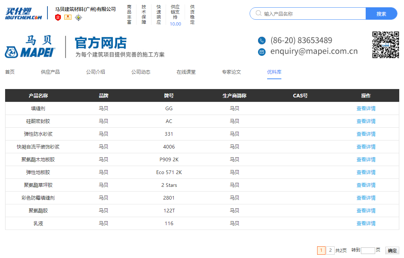Viewport: 404px width, 258px height.
Task: View details for 聚氨酯草坪胶 2 Stars
Action: pyautogui.click(x=366, y=185)
